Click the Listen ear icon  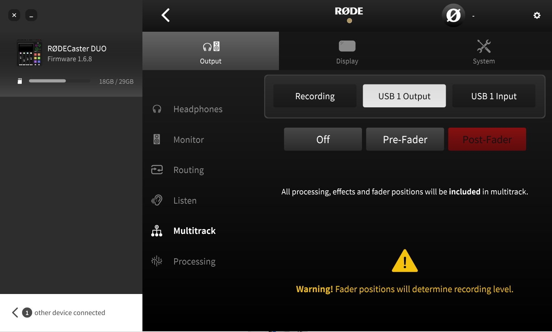tap(157, 200)
